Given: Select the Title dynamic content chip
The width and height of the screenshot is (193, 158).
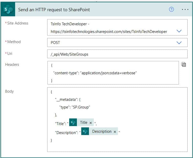Looking at the screenshot, I should click(x=82, y=122).
